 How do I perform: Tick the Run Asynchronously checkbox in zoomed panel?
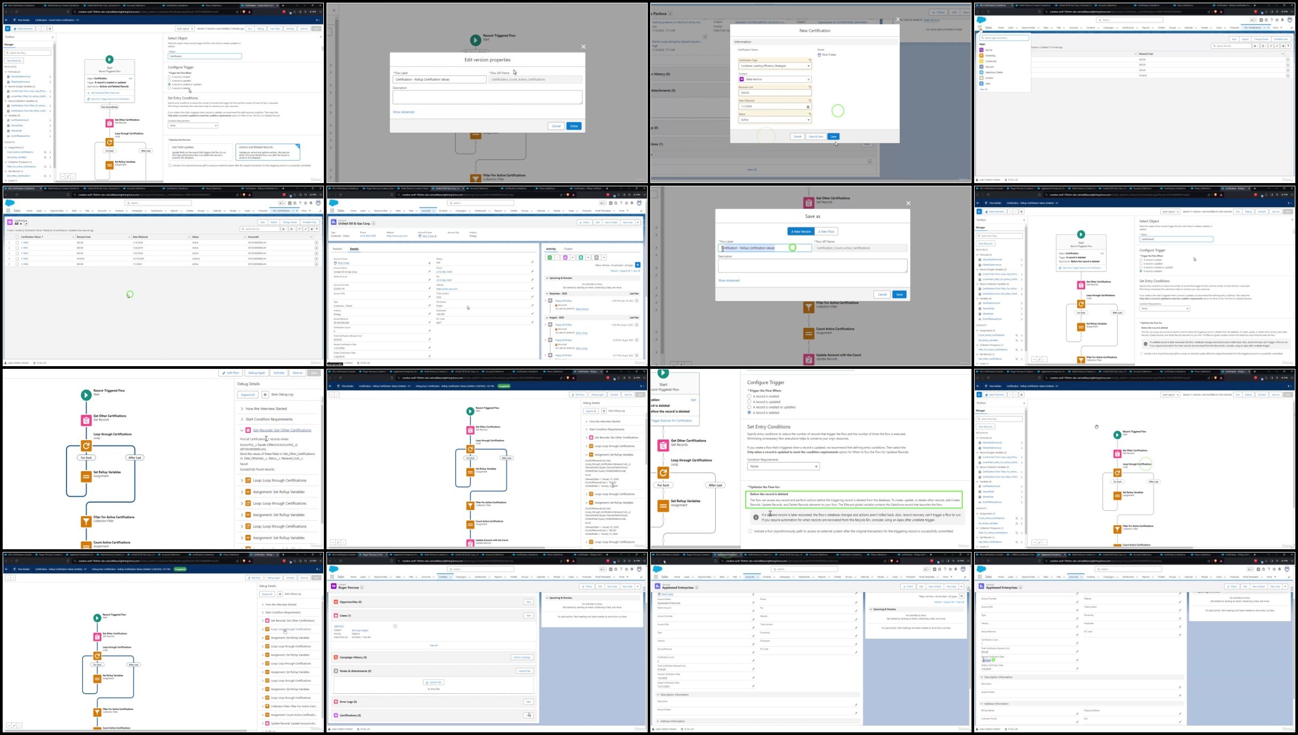[x=750, y=531]
